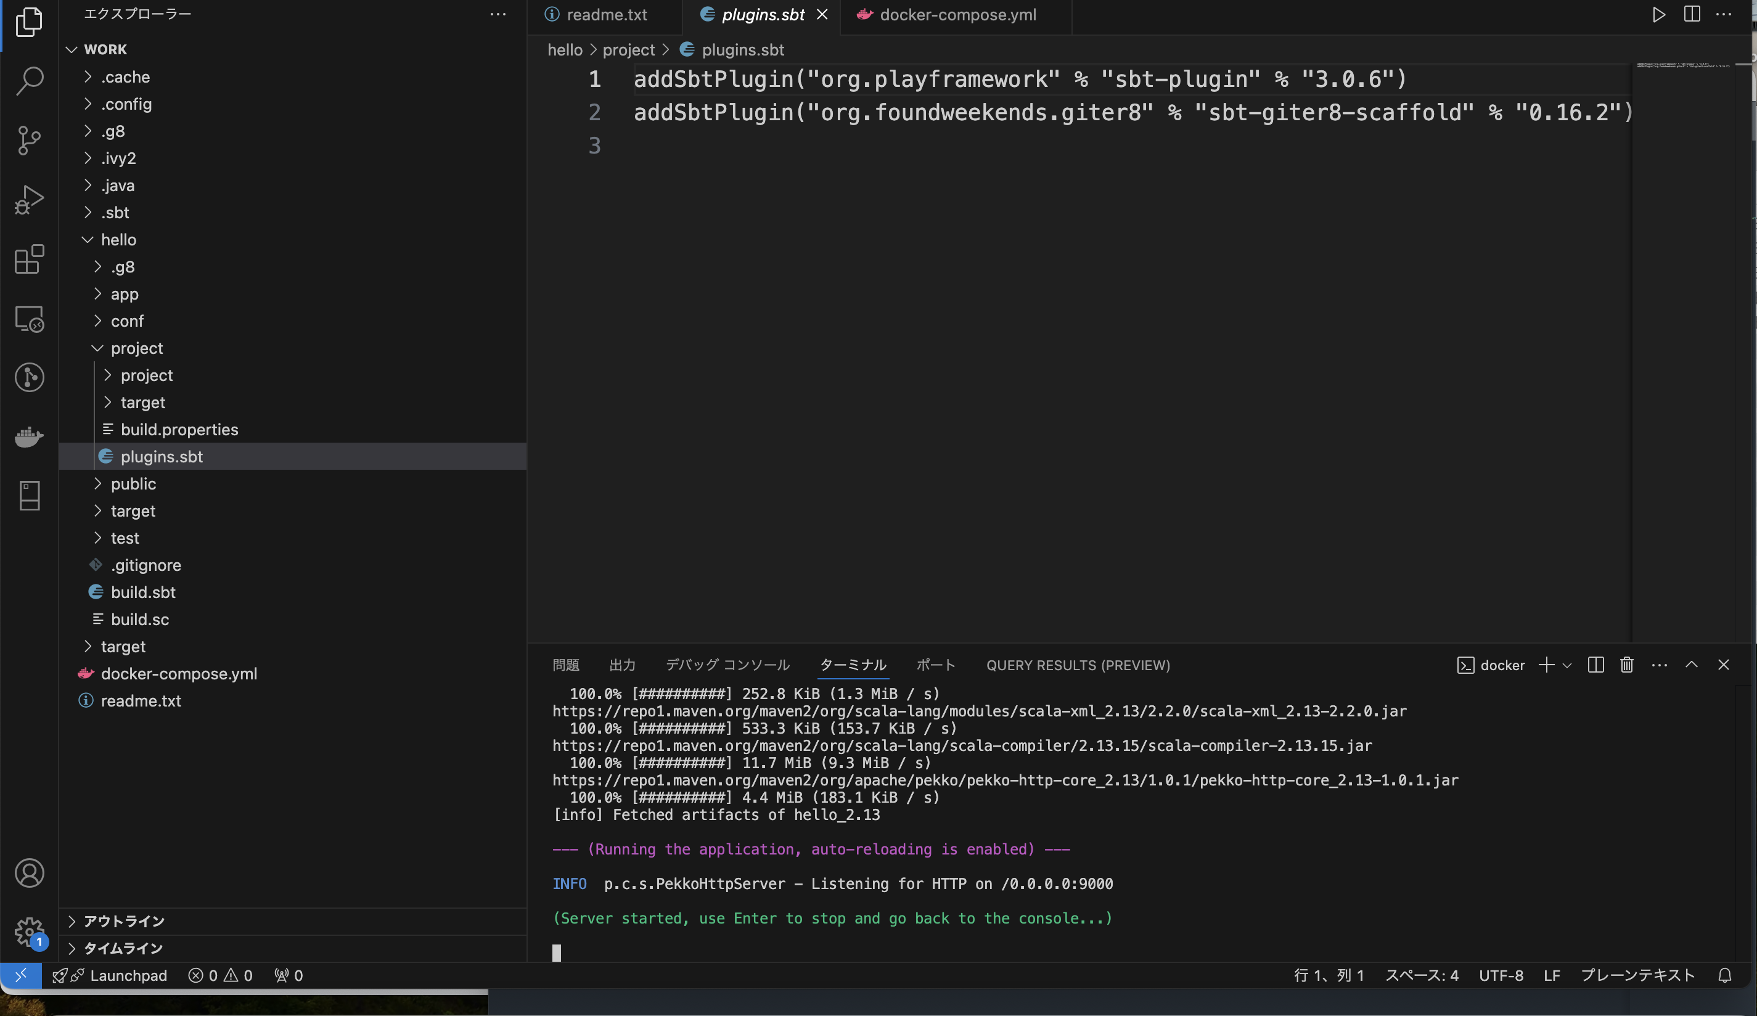This screenshot has height=1016, width=1757.
Task: Open the Output (出力) panel tab
Action: [x=622, y=665]
